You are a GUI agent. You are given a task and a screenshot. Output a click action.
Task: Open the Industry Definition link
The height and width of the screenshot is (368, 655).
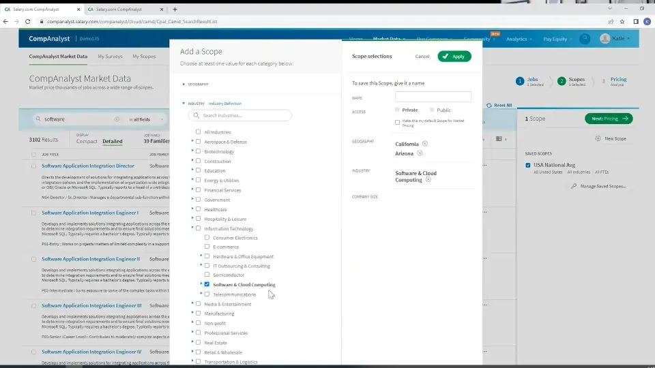(224, 104)
